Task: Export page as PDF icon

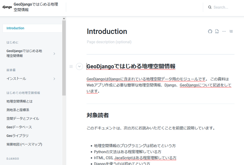Action: click(x=217, y=31)
